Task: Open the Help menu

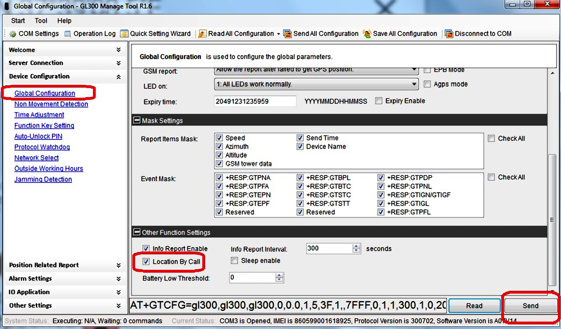Action: (65, 21)
